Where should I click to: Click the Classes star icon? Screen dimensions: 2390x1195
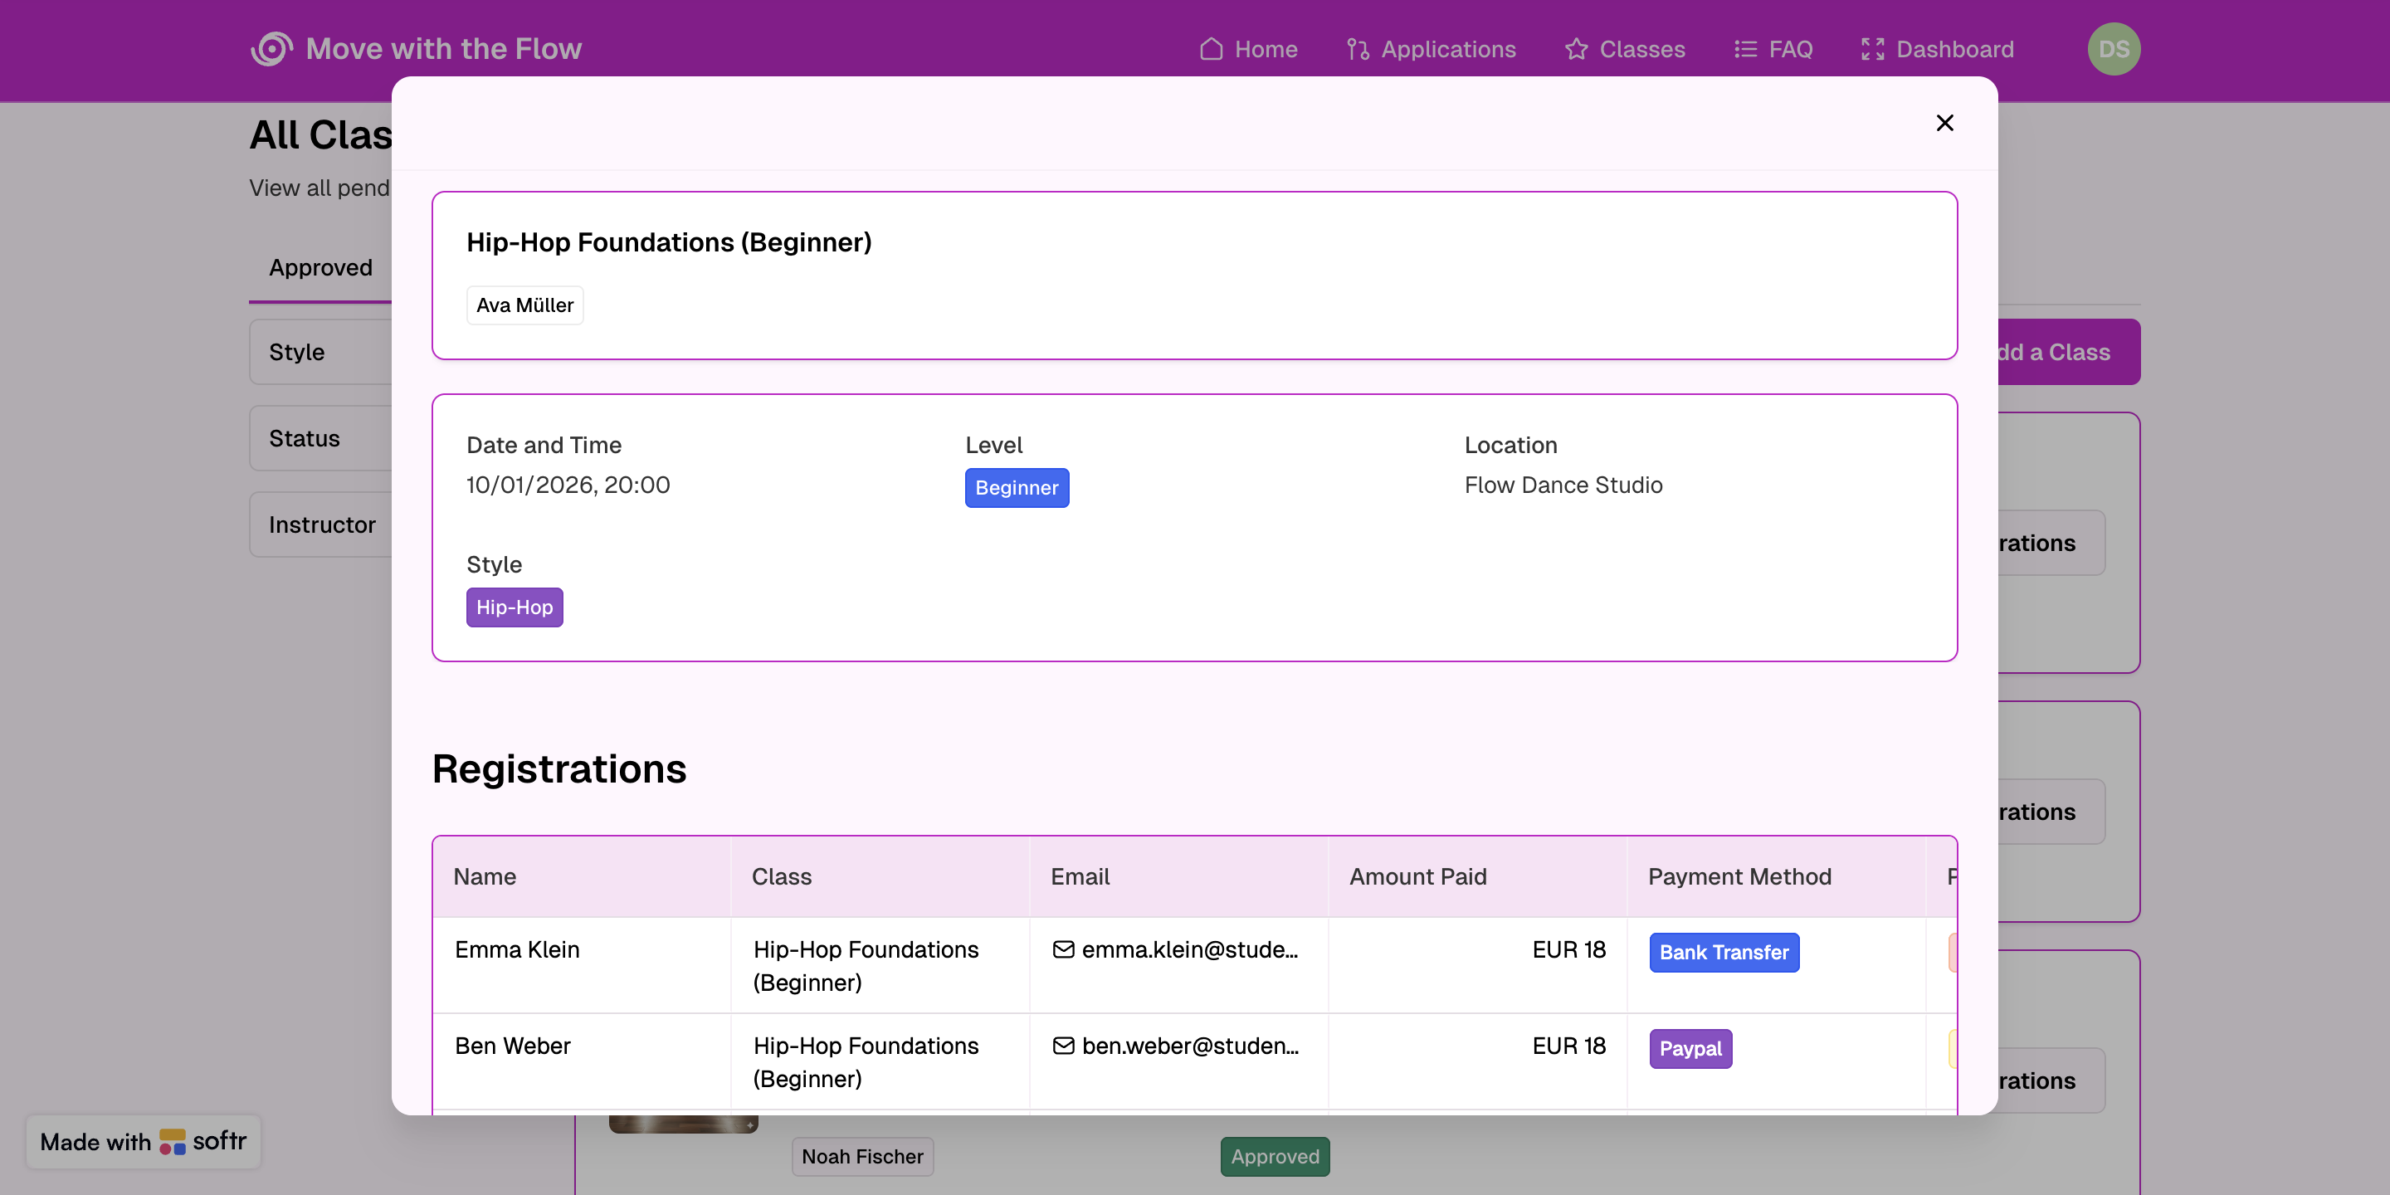pos(1575,49)
